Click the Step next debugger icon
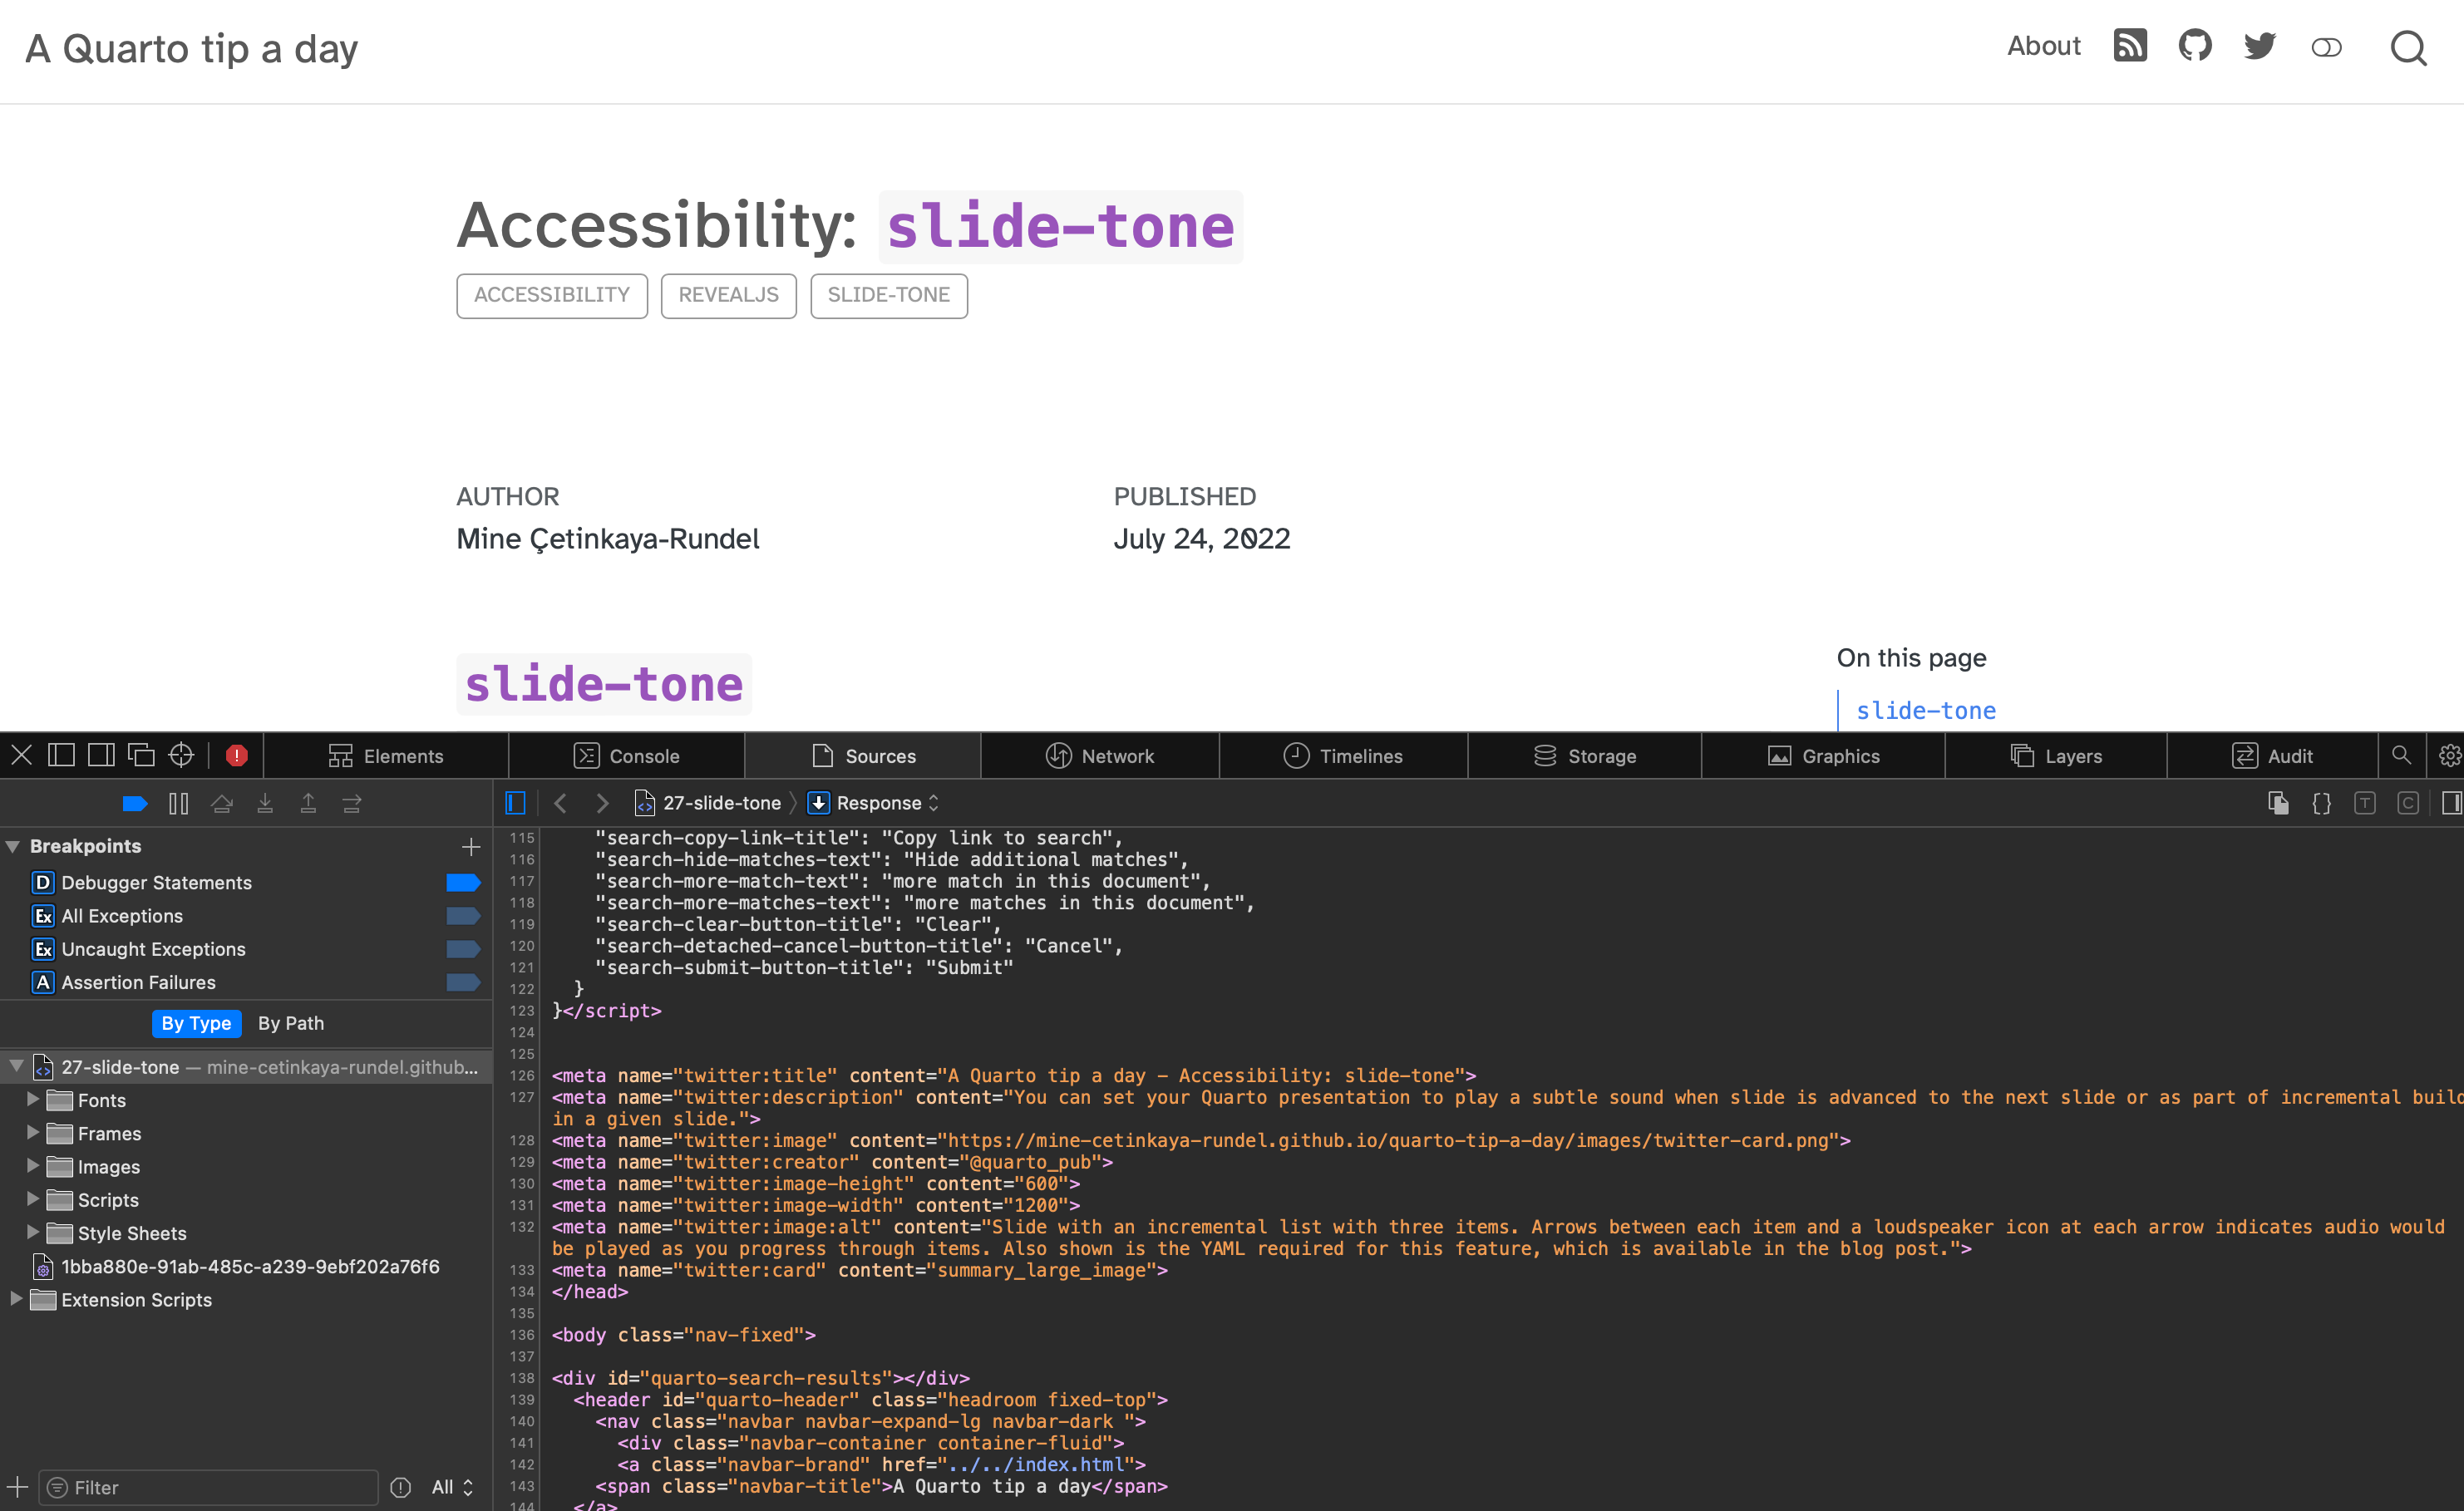The image size is (2464, 1511). click(x=352, y=803)
